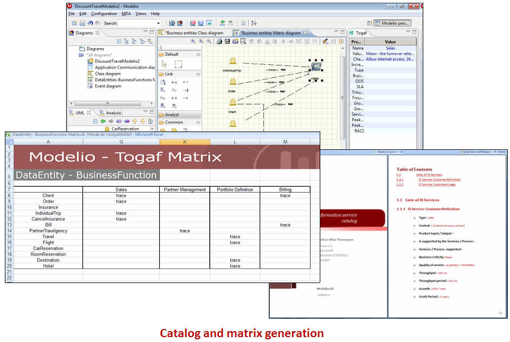Zoom in on the matrix diagram
The image size is (510, 342).
coord(193,41)
